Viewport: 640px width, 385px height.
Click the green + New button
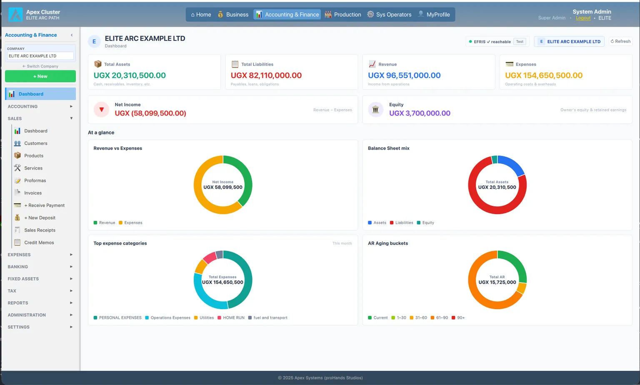pos(40,76)
